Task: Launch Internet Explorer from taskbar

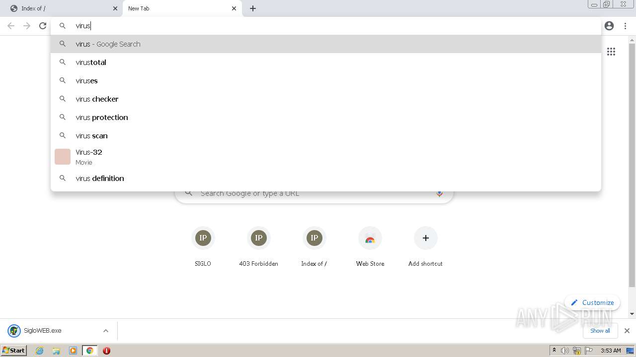Action: tap(40, 351)
